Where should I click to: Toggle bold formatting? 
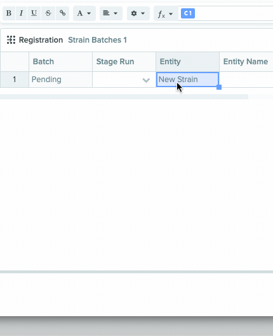[9, 13]
